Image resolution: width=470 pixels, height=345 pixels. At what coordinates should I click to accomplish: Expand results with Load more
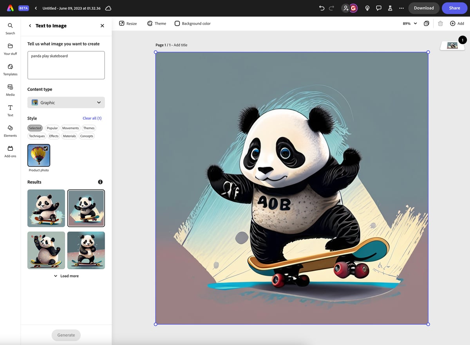(x=66, y=276)
